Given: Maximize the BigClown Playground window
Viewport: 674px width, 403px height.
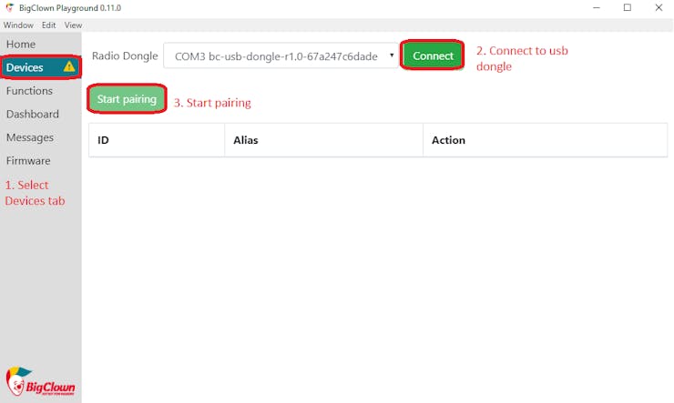Looking at the screenshot, I should point(628,7).
